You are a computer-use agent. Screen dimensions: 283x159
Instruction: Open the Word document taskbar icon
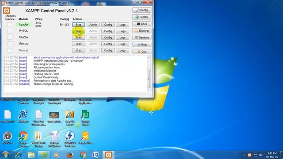(x=96, y=155)
